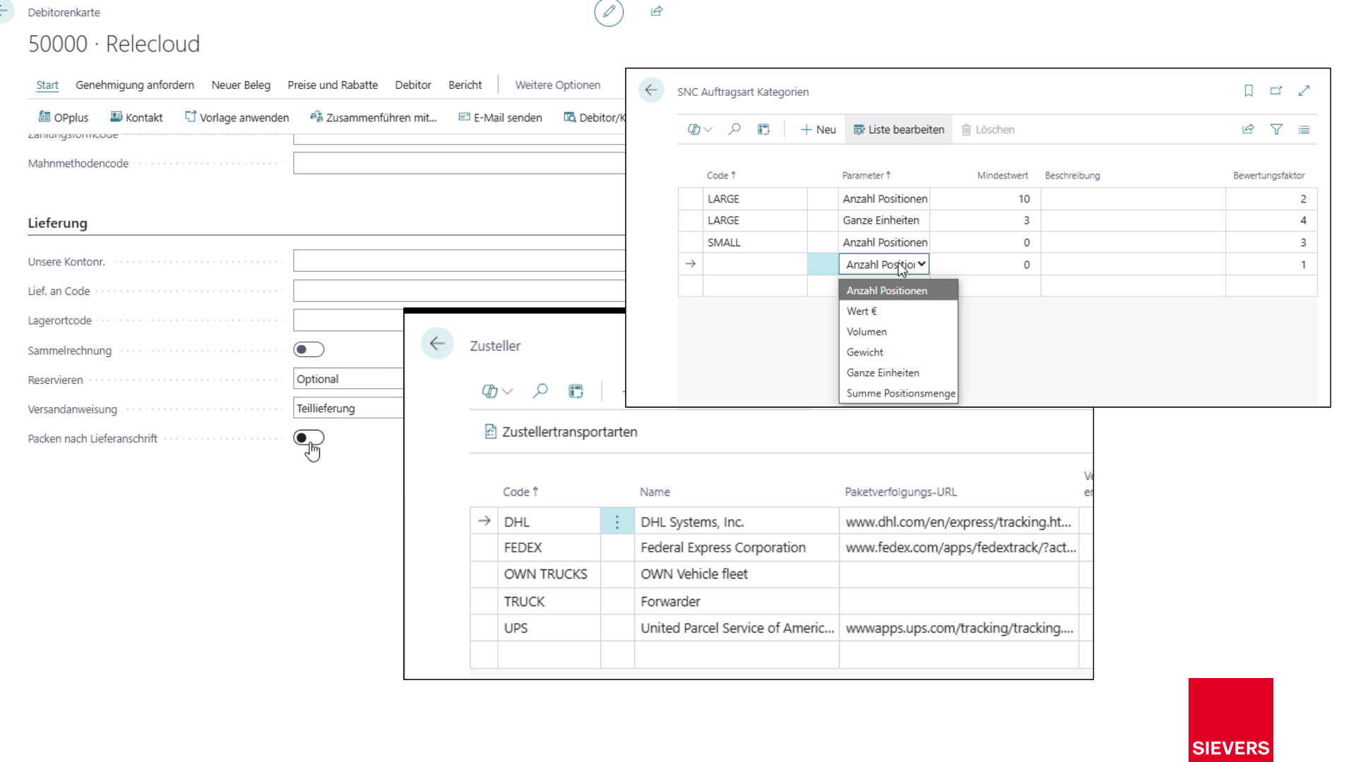Sort Zusteller list by Code column

point(521,492)
